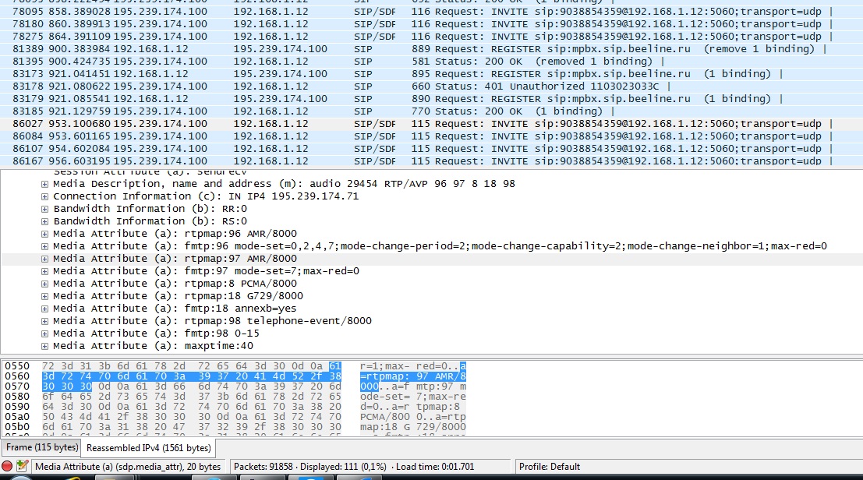Expand Bandwidth Information RS:0 node
Viewport: 863px width, 480px height.
coord(44,221)
